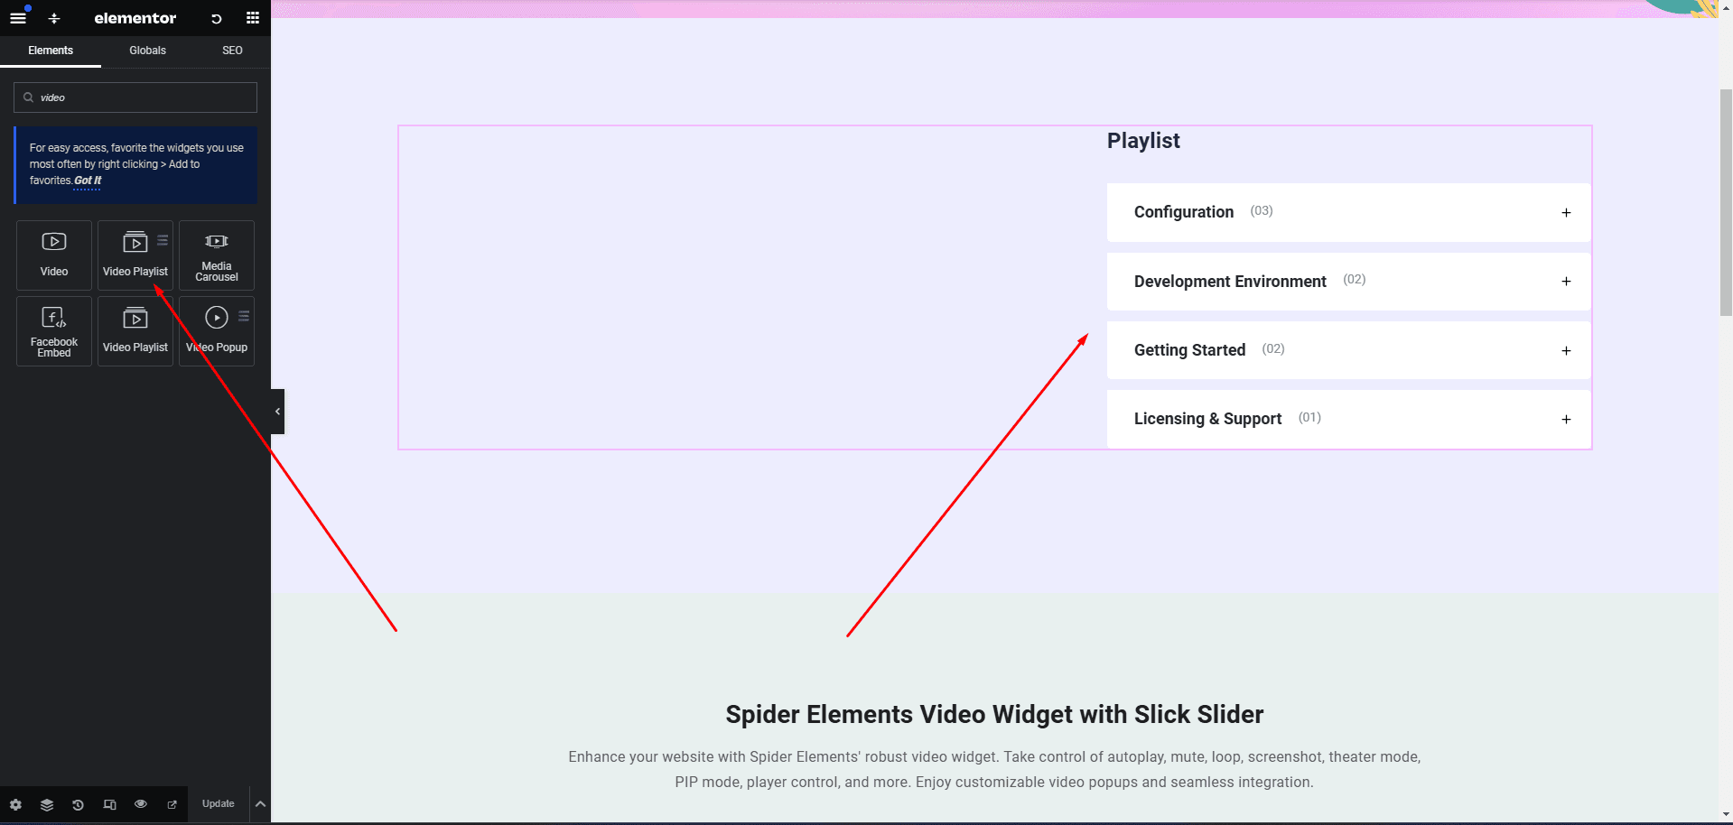The width and height of the screenshot is (1733, 825).
Task: Expand the Configuration accordion plus icon
Action: pos(1566,213)
